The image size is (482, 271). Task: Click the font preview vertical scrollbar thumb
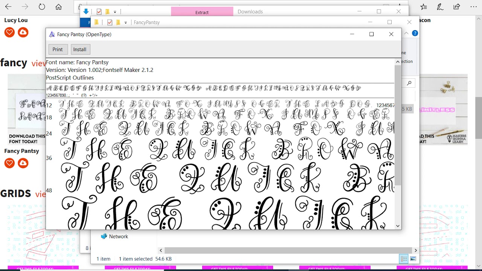[398, 125]
